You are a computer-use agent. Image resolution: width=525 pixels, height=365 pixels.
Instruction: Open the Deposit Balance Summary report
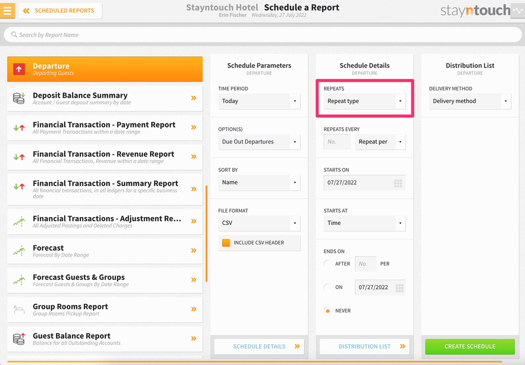tap(105, 99)
